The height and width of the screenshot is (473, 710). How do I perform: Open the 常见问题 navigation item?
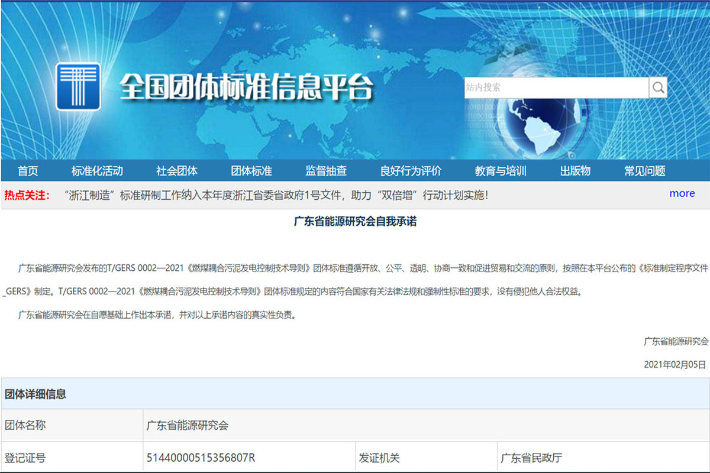click(645, 171)
